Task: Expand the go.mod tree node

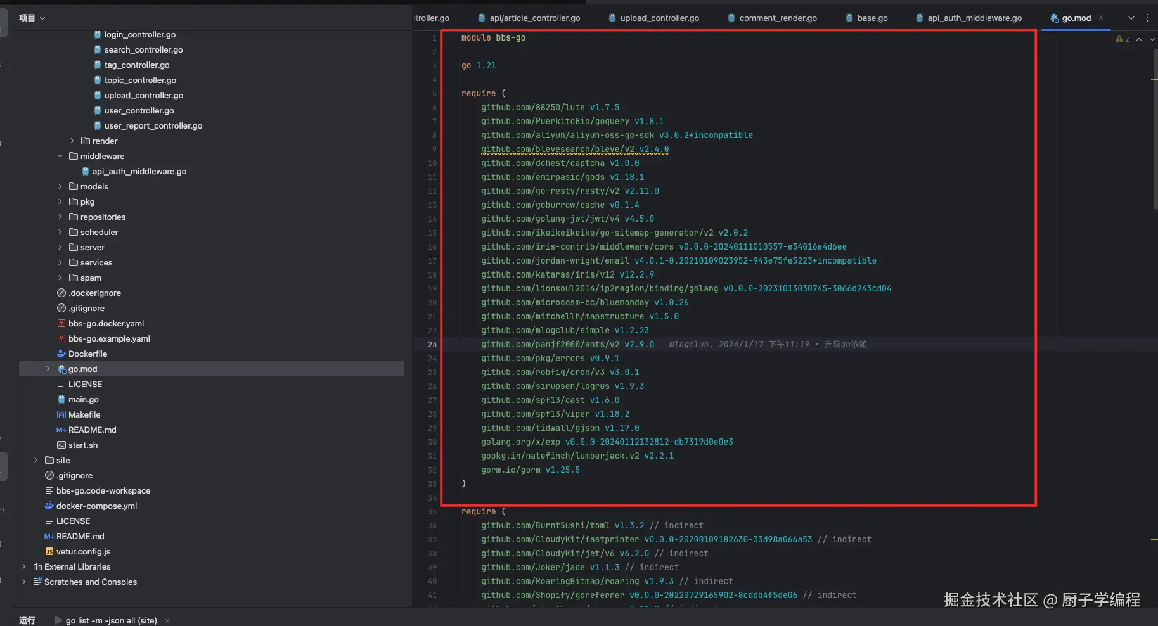Action: click(48, 369)
